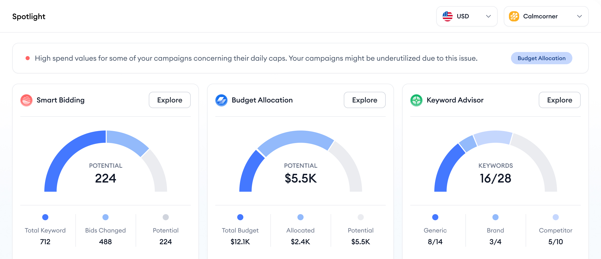Click the Competitor value 5/10

(556, 242)
